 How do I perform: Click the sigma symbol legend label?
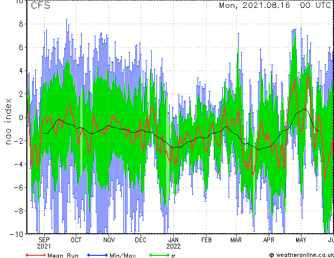[x=173, y=256]
